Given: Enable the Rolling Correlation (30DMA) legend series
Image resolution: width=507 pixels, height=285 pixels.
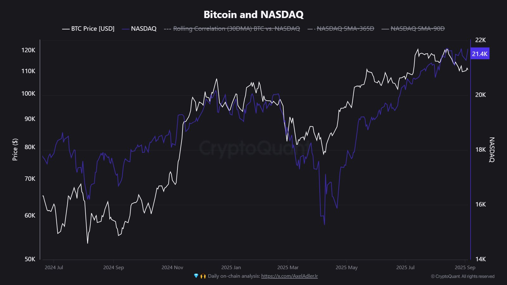Looking at the screenshot, I should [x=236, y=29].
